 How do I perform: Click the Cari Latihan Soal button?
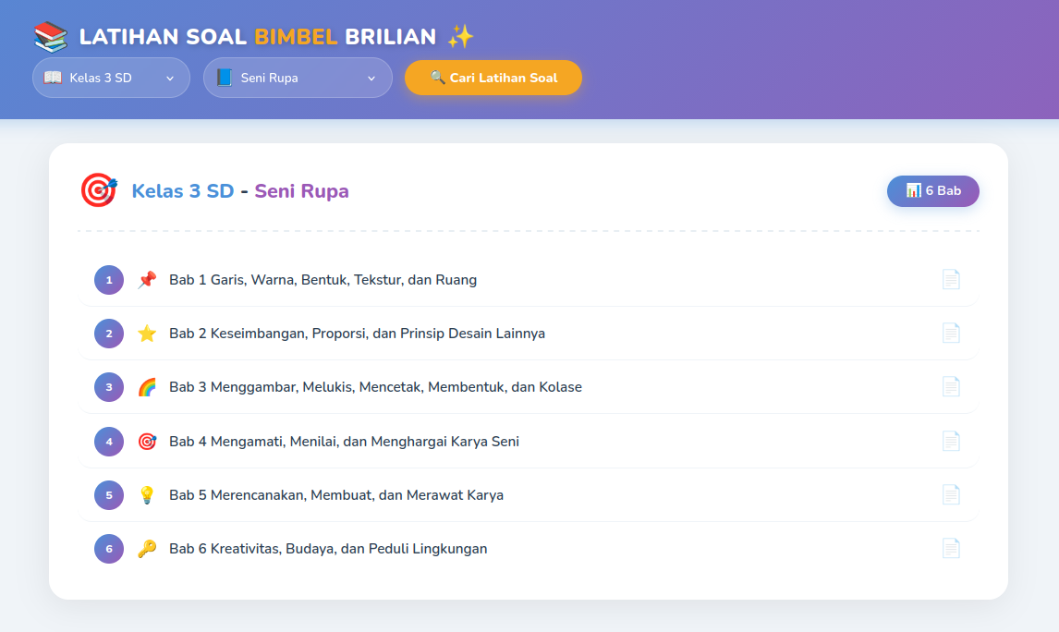(493, 78)
